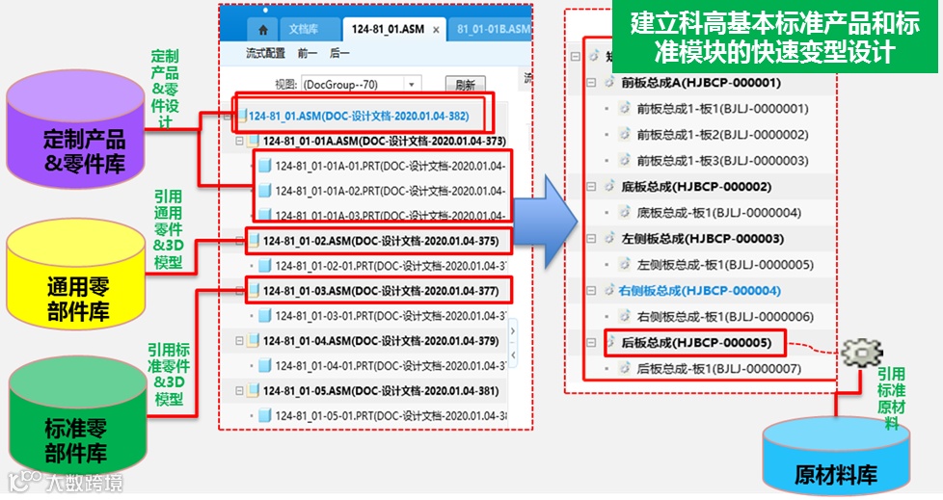
Task: Open the 视图 DocGroup--70 dropdown
Action: [x=361, y=84]
